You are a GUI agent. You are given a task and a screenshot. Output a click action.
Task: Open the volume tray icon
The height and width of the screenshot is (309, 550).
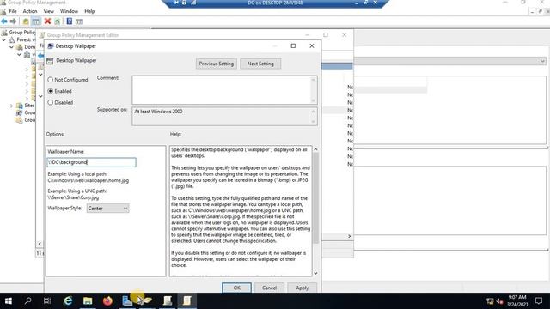500,301
